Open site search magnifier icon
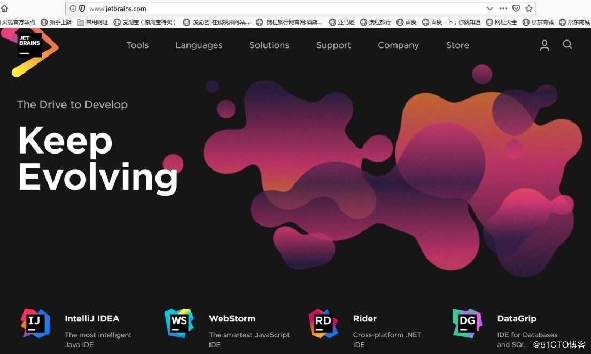591x354 pixels. (x=567, y=44)
